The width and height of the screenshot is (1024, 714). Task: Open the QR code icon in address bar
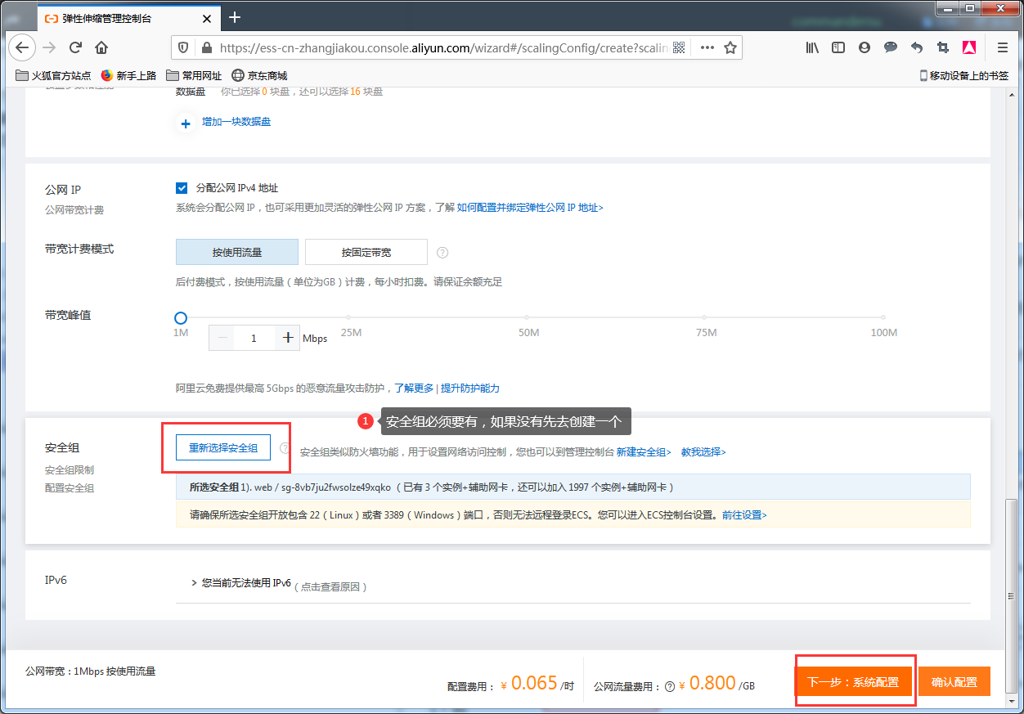680,47
